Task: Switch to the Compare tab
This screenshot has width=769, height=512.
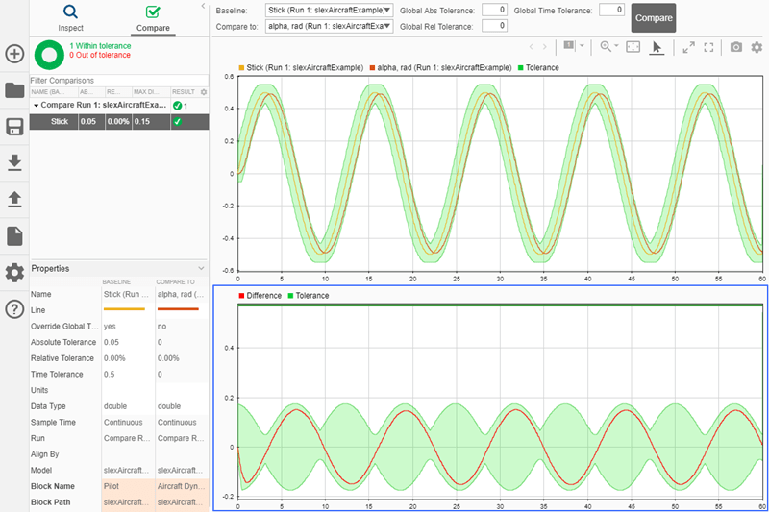Action: tap(154, 17)
